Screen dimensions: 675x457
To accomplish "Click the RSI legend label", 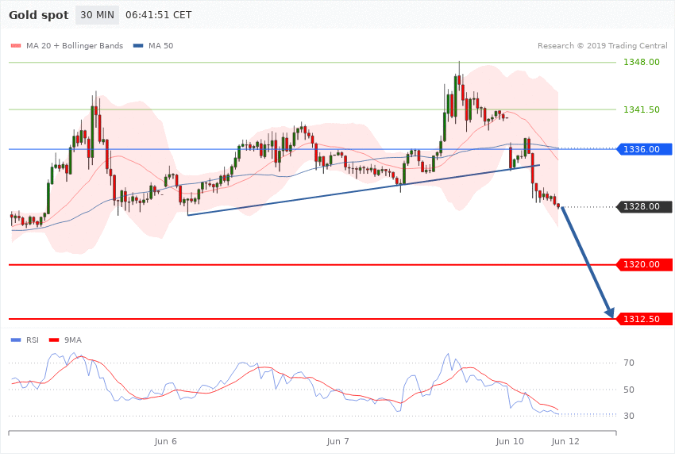I will coord(33,340).
